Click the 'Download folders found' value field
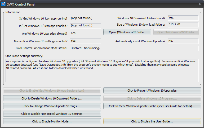204x128 pixels. click(x=183, y=18)
